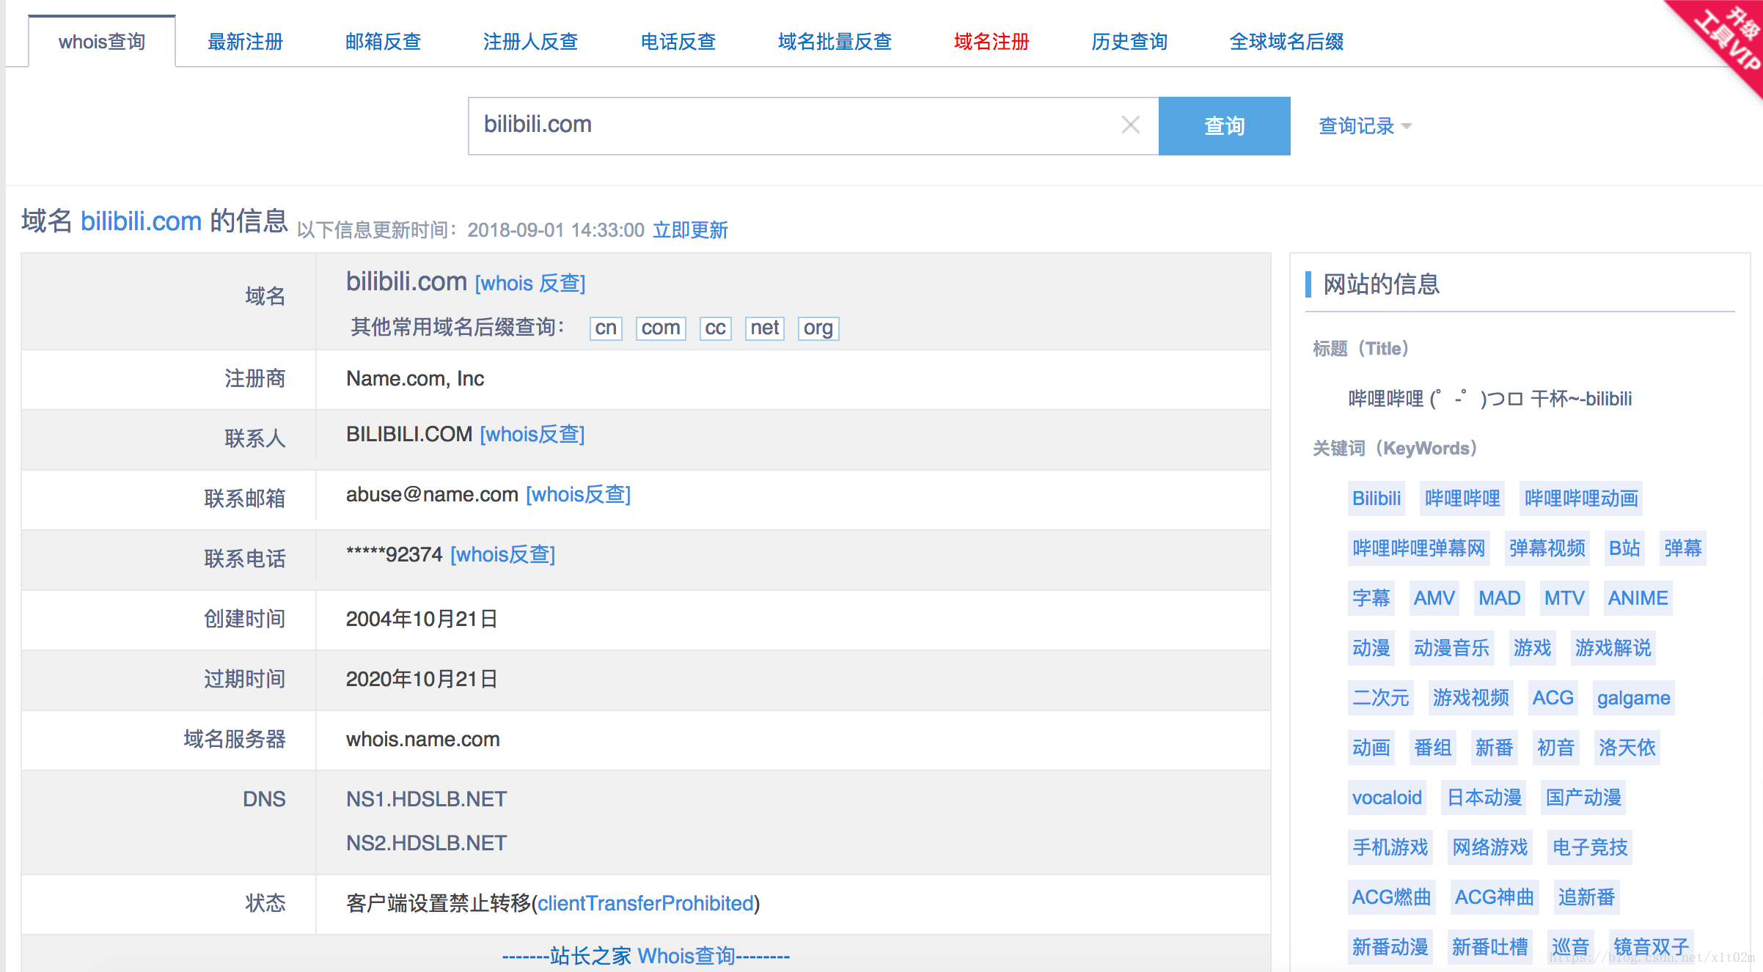Click the MTV keyword tag
This screenshot has width=1763, height=972.
1564,598
